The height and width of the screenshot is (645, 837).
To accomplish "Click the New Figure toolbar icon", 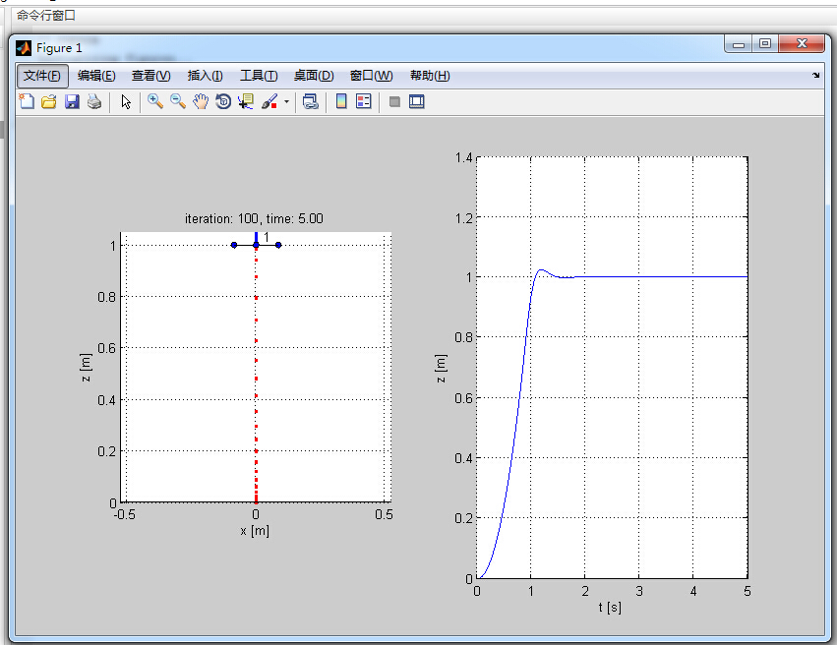I will click(x=27, y=101).
